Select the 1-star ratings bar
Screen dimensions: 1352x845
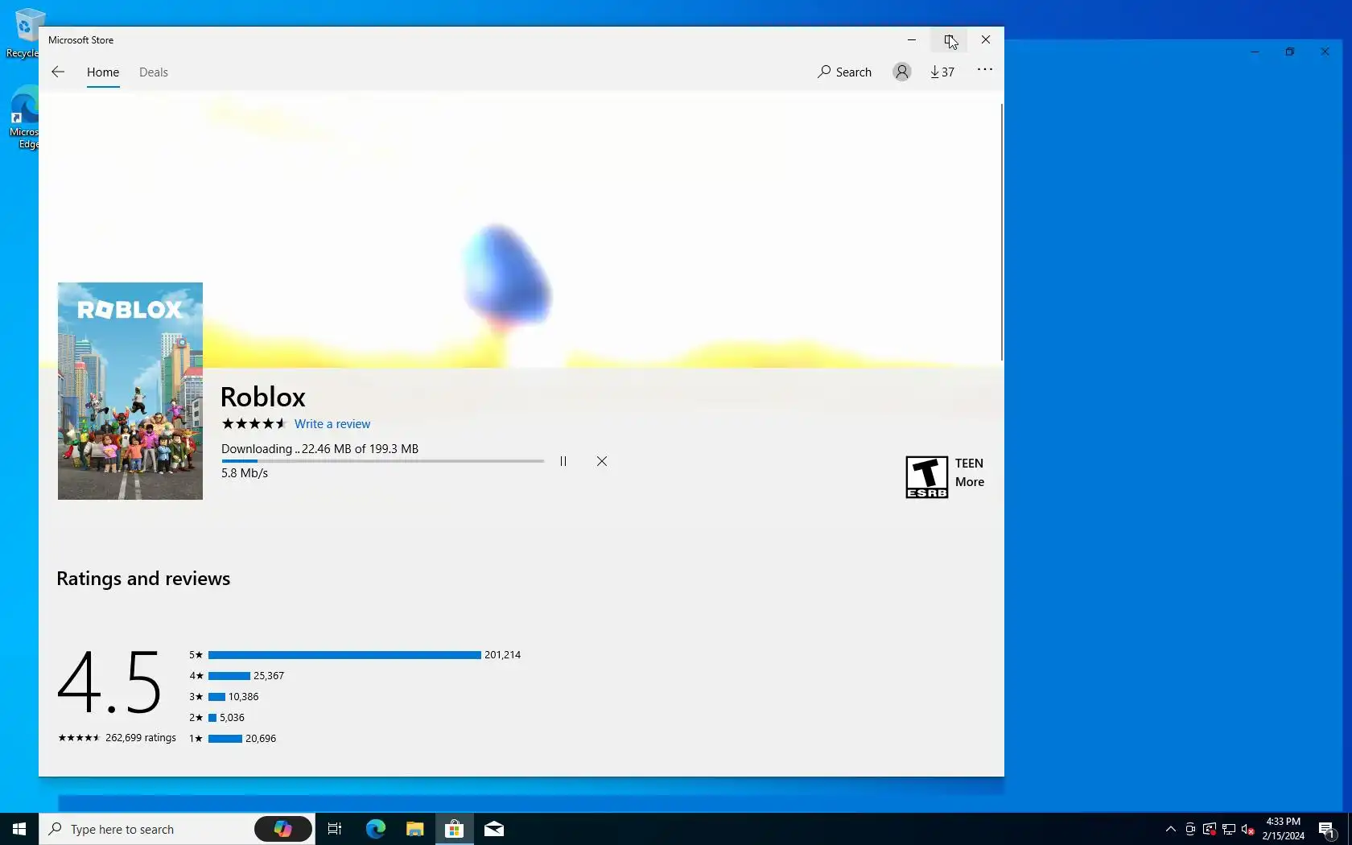(x=225, y=739)
